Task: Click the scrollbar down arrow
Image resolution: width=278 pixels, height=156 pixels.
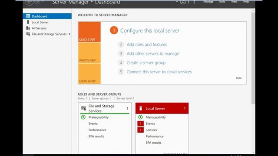Action: point(253,152)
